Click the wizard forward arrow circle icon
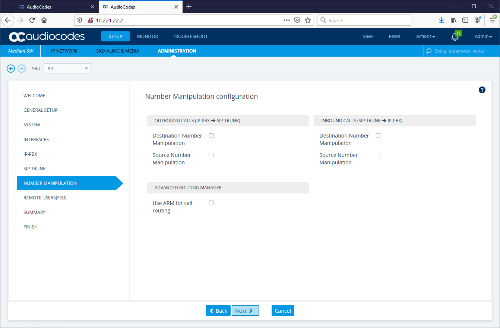This screenshot has height=328, width=500. coord(22,69)
